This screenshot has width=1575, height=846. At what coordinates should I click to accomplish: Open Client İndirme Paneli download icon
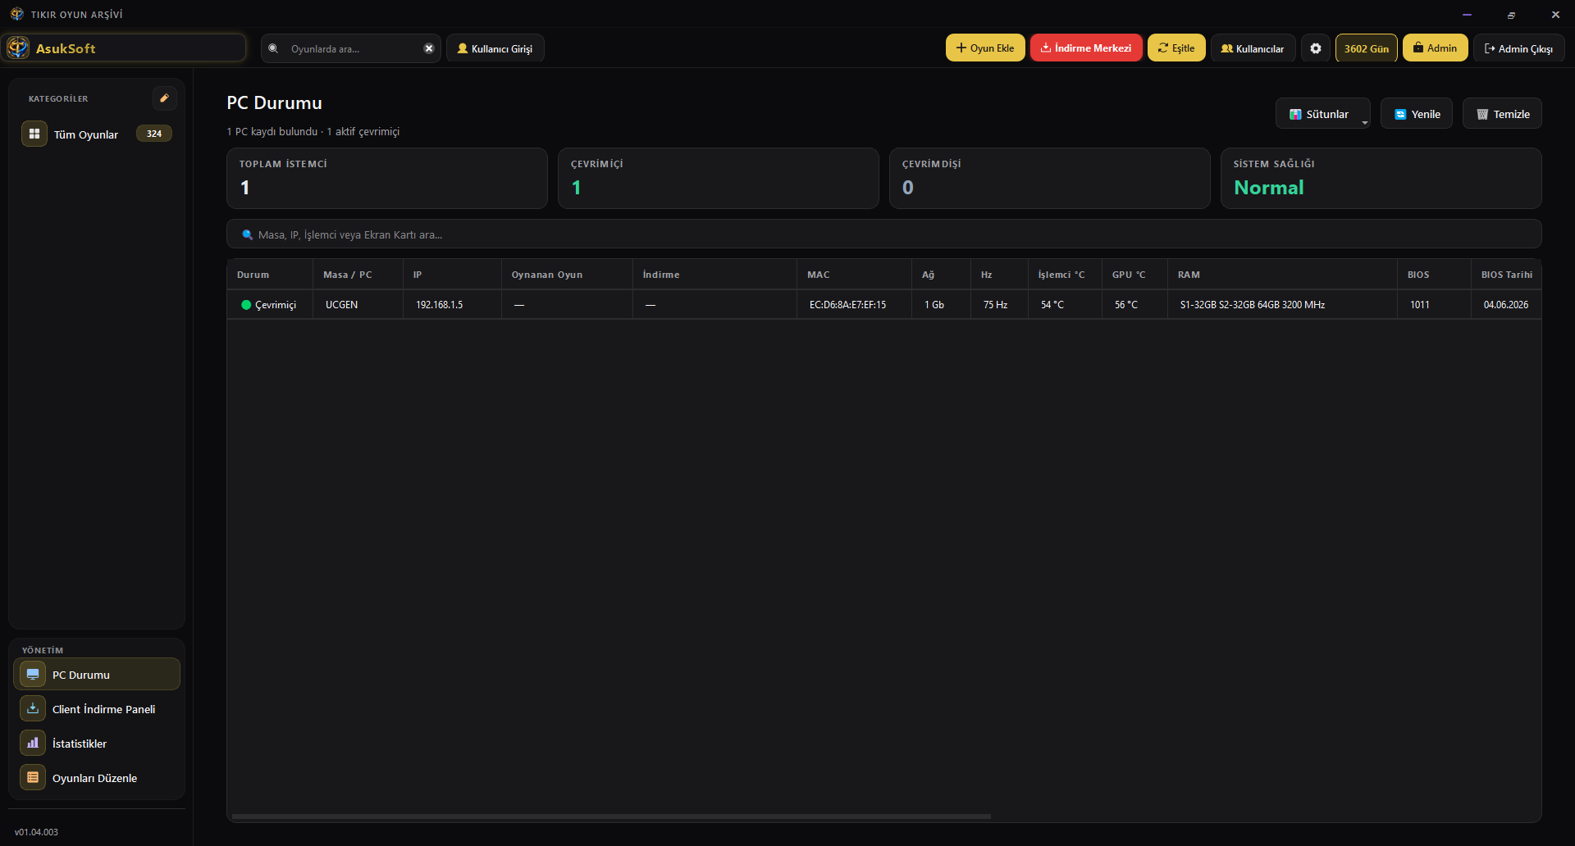tap(33, 708)
